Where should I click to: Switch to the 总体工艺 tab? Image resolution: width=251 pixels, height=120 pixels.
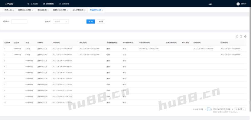pyautogui.click(x=8, y=10)
